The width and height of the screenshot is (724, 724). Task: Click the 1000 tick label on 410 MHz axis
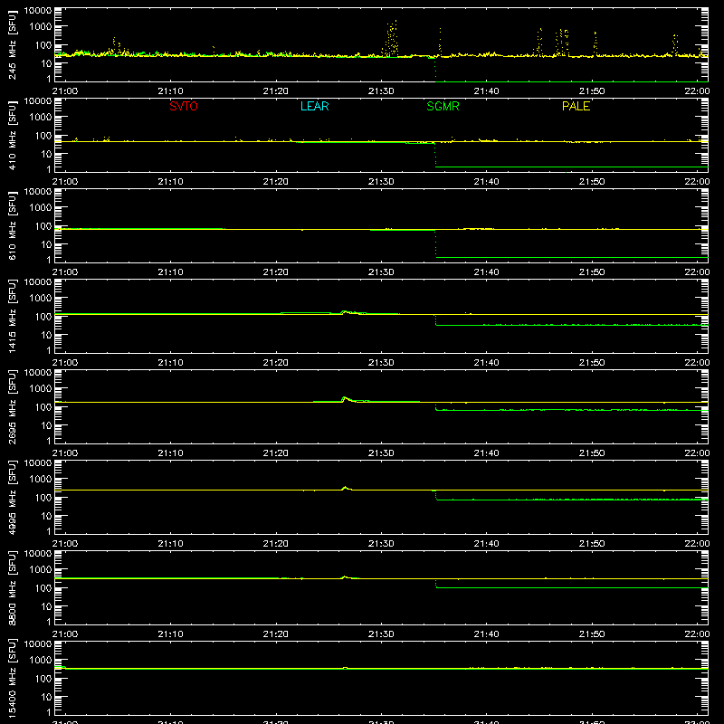click(x=41, y=118)
